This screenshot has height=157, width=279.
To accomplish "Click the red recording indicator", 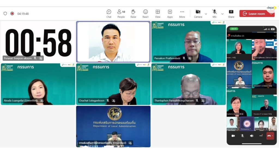I will click(12, 14).
